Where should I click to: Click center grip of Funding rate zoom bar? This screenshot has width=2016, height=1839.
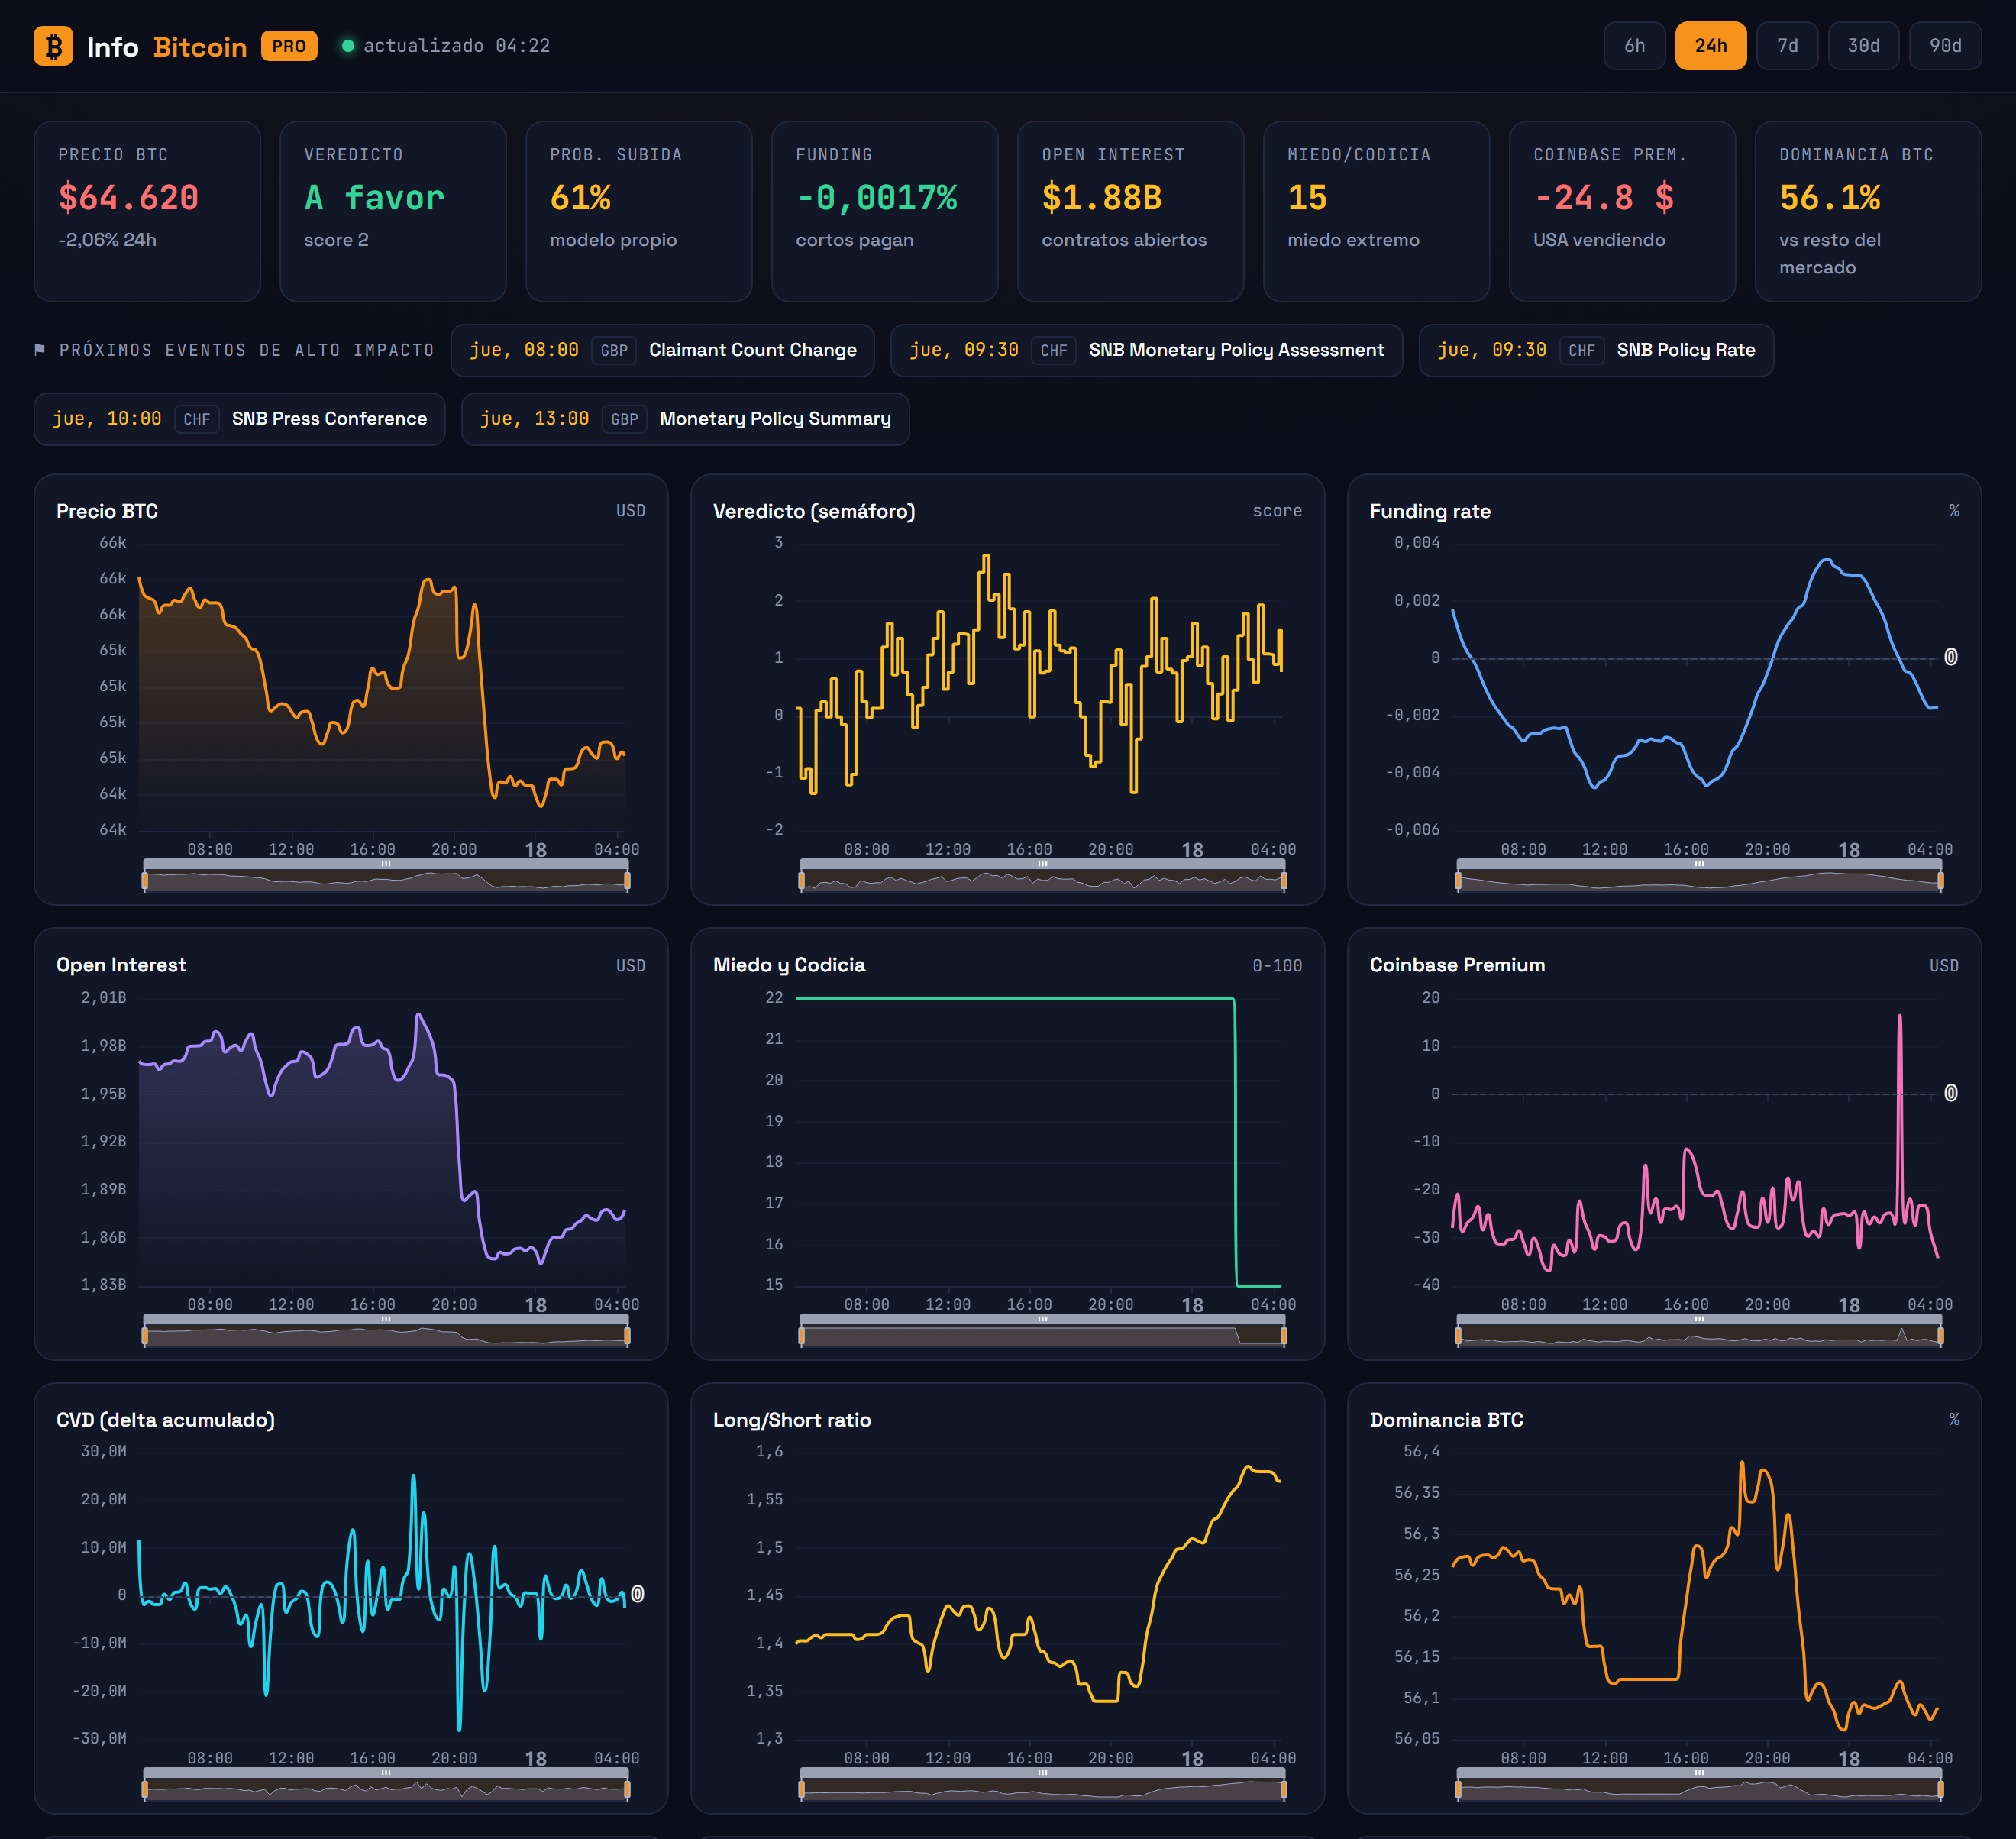tap(1699, 864)
